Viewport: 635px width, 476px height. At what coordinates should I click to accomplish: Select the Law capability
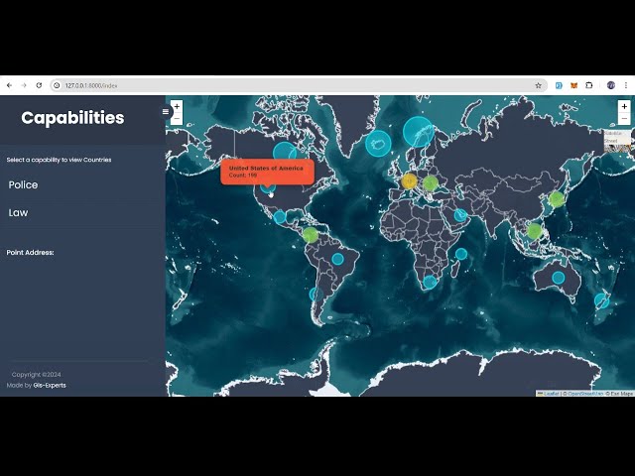click(18, 212)
